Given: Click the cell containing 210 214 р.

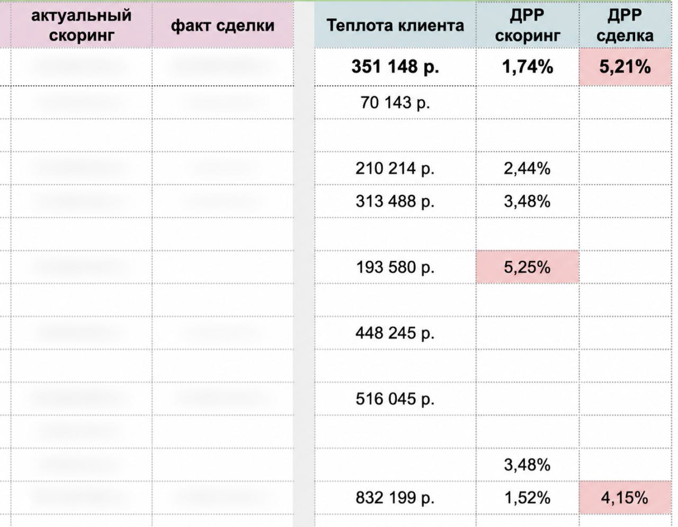Looking at the screenshot, I should tap(395, 168).
